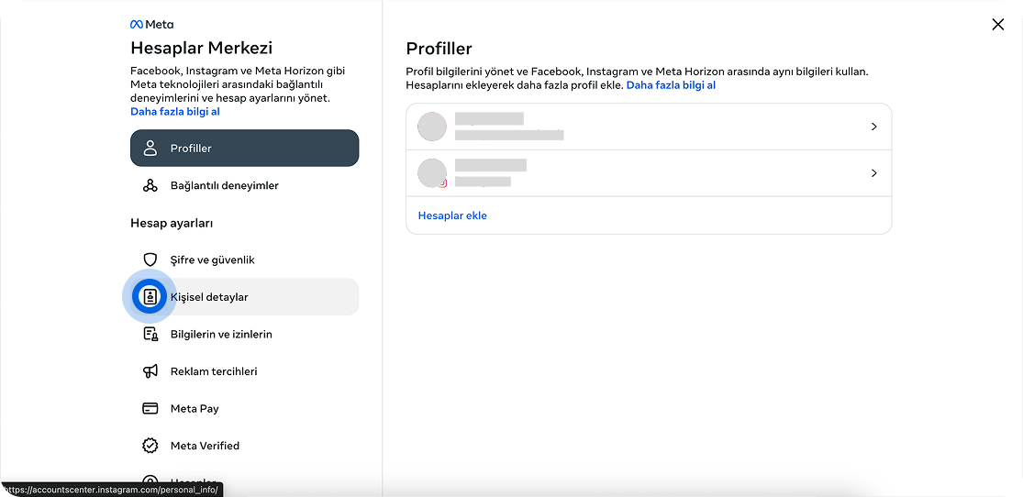Click sidebar Daha fazla bilgi al link
Screen dimensions: 1023x497
coord(175,112)
